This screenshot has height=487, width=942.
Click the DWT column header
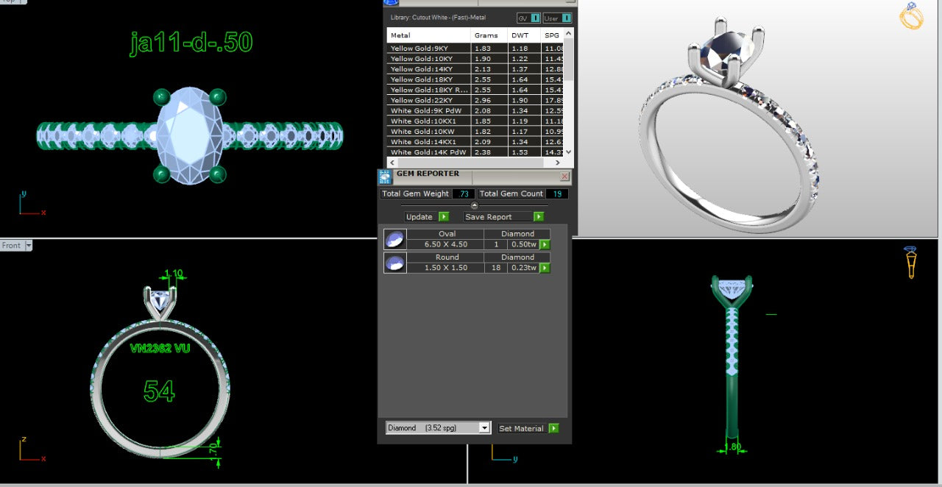tap(524, 35)
